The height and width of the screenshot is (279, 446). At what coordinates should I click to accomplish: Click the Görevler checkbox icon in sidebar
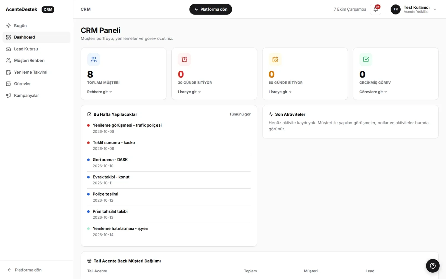tap(8, 84)
